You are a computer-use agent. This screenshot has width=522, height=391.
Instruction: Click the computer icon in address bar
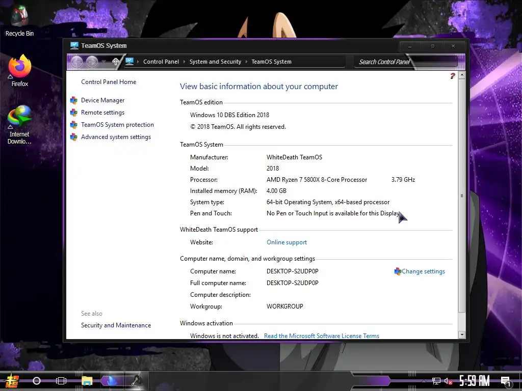(129, 62)
